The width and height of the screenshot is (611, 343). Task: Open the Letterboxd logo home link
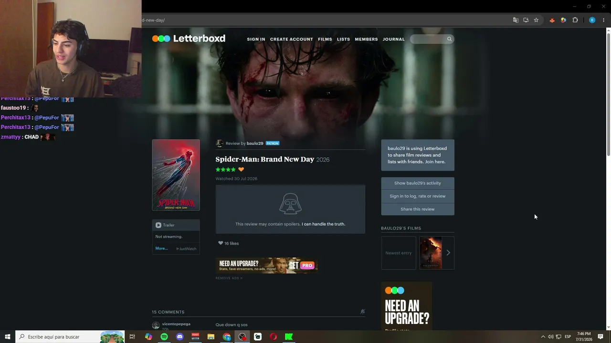pyautogui.click(x=189, y=39)
